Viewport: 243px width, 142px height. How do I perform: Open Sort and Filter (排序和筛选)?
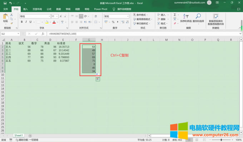coord(185,18)
